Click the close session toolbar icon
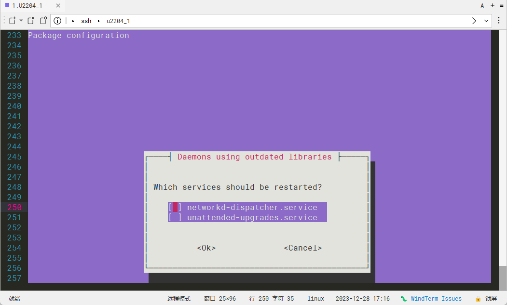Viewport: 507px width, 305px height. [x=31, y=21]
